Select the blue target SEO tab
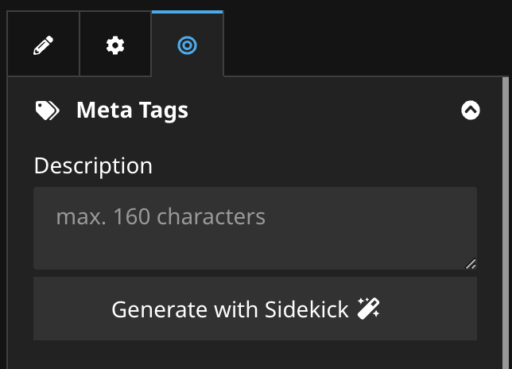The image size is (512, 369). (187, 45)
